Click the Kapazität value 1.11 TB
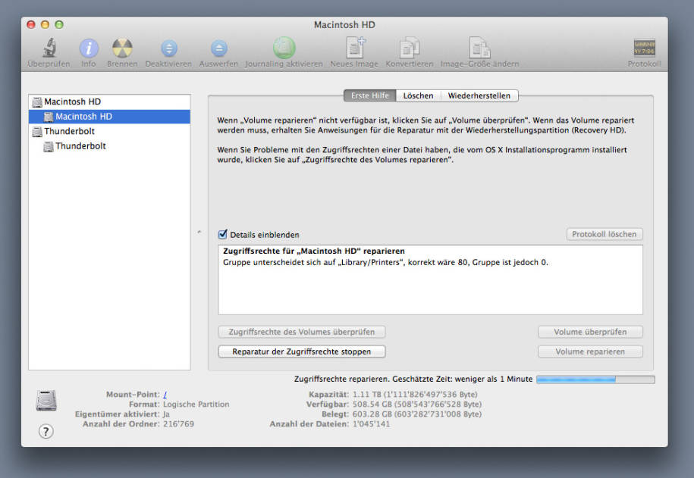Image resolution: width=694 pixels, height=478 pixels. point(415,395)
